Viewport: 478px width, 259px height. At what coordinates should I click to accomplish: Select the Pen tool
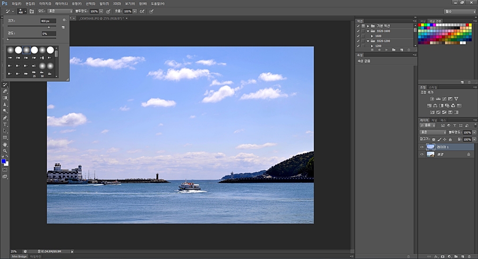pos(5,118)
